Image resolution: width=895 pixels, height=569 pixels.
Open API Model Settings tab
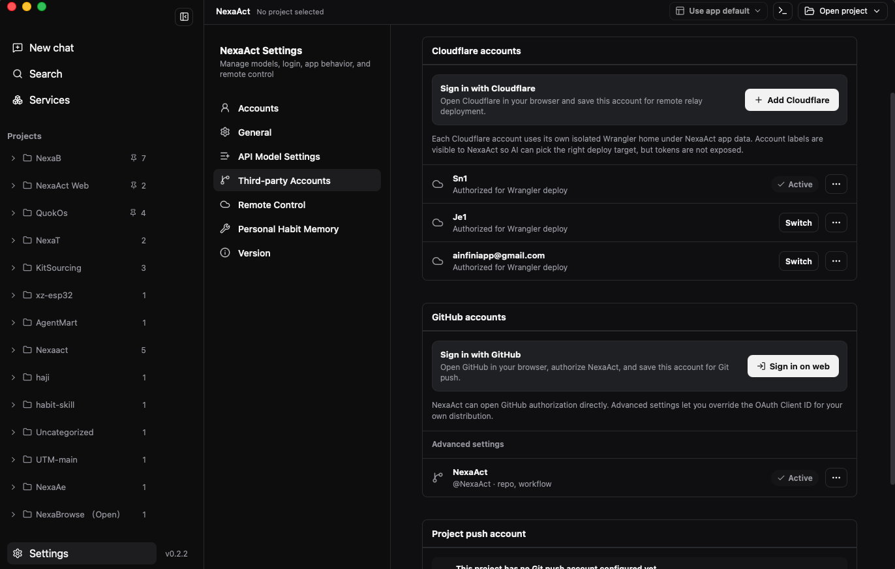tap(297, 157)
